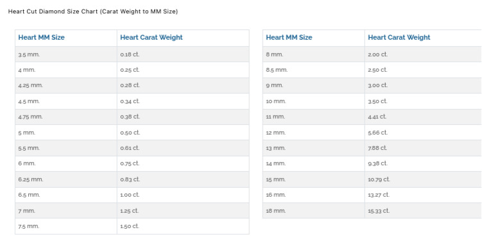
Task: Click the '7.5 mm.' cell
Action: tap(66, 226)
